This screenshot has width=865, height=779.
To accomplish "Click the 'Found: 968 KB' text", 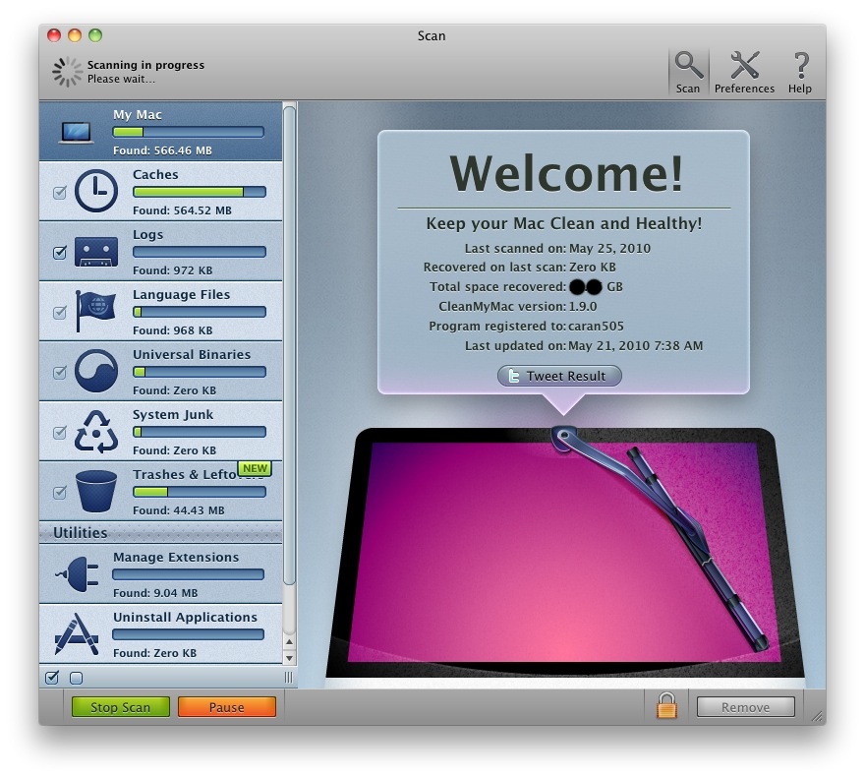I will click(172, 330).
